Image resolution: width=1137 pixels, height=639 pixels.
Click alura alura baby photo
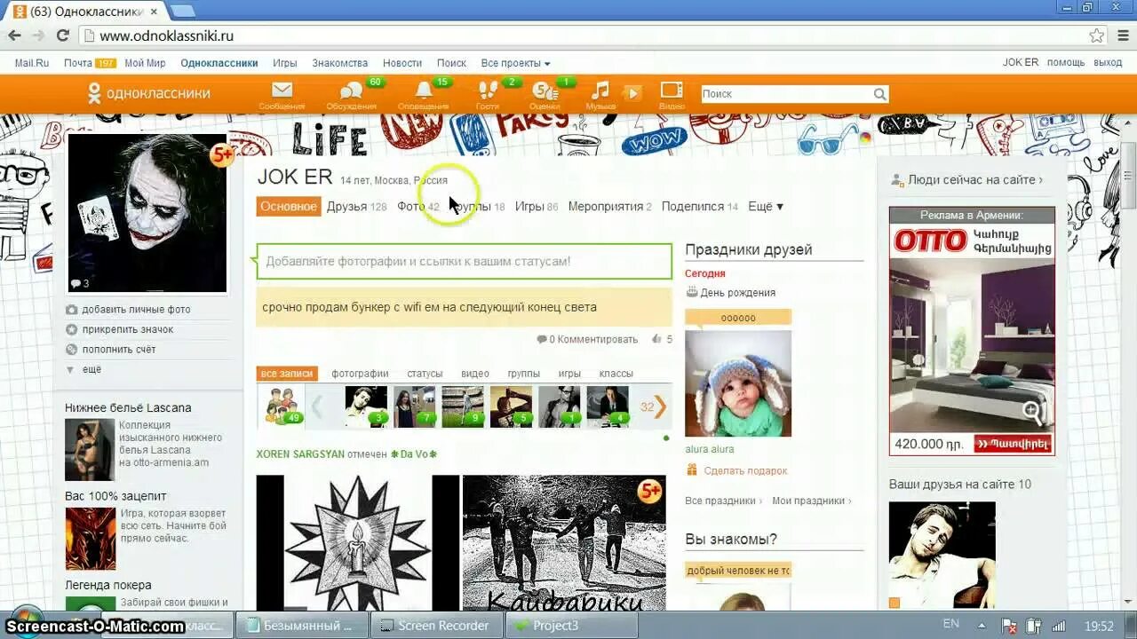point(738,383)
